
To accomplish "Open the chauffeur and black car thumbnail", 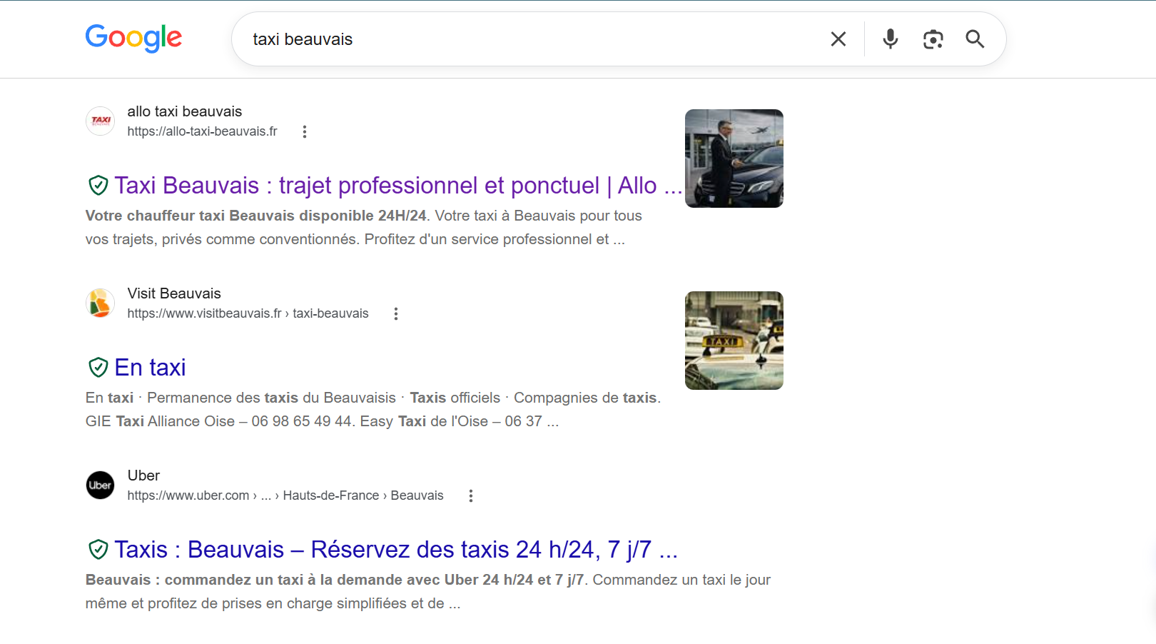I will tap(734, 159).
